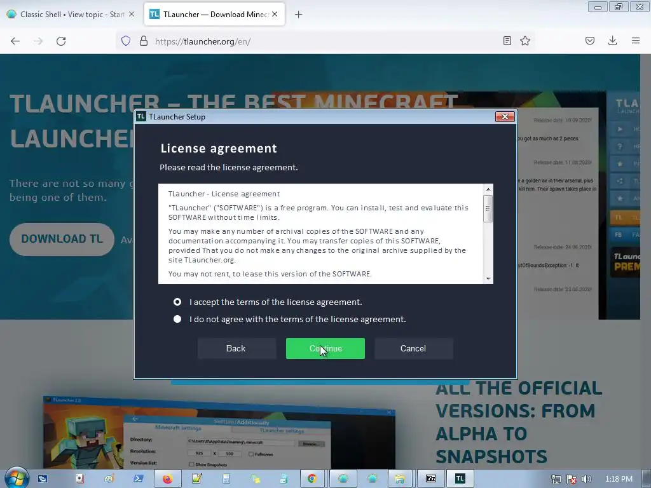651x488 pixels.
Task: Click license text scroll up arrow
Action: [x=488, y=189]
